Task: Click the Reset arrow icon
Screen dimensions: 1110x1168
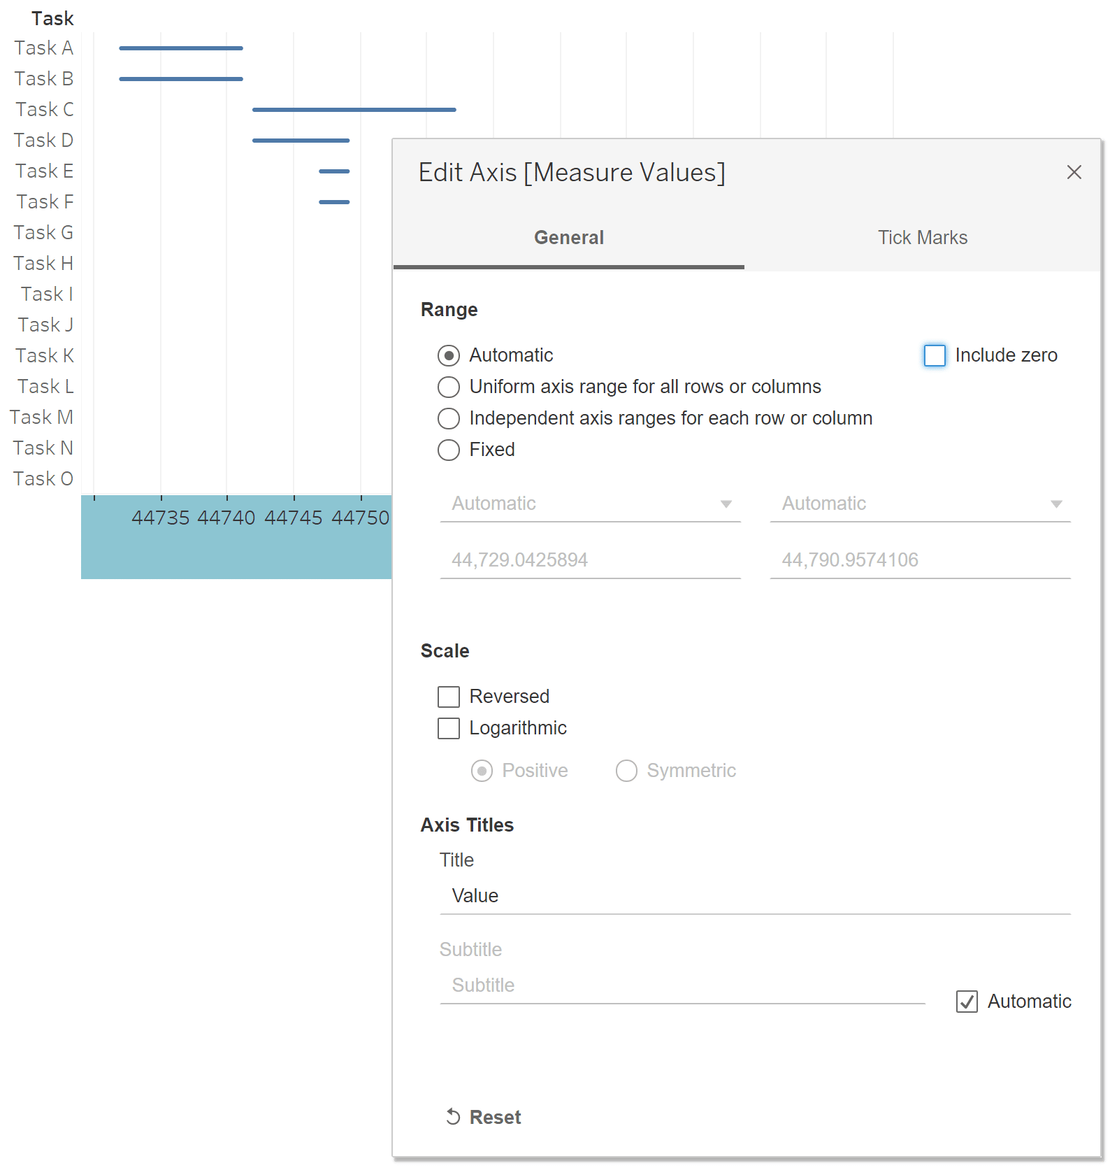Action: 453,1117
